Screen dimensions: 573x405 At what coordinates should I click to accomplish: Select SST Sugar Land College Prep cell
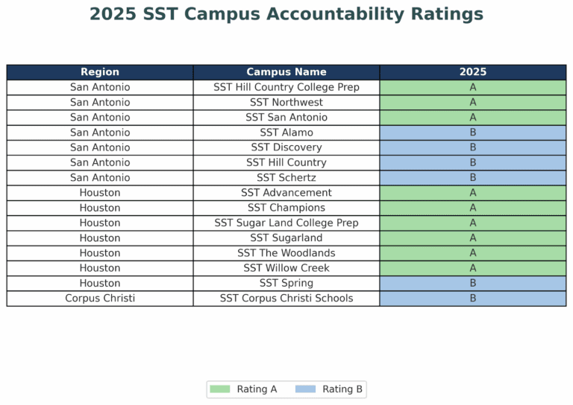coord(286,223)
